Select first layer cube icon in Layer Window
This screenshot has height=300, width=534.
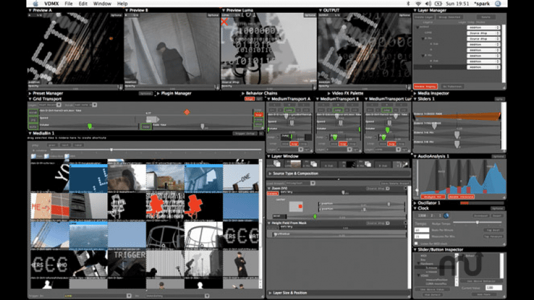[x=277, y=164]
